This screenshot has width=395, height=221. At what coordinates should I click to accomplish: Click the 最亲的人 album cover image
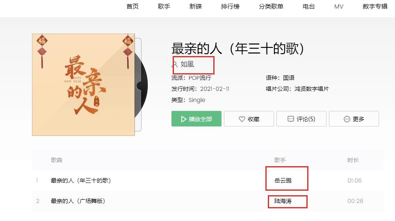click(x=83, y=85)
